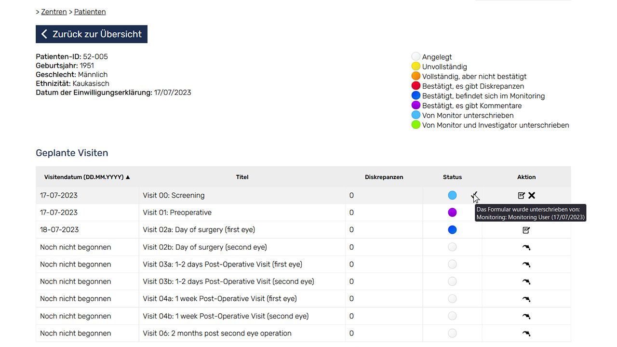Click empty status dot of Visit 03a

click(452, 264)
